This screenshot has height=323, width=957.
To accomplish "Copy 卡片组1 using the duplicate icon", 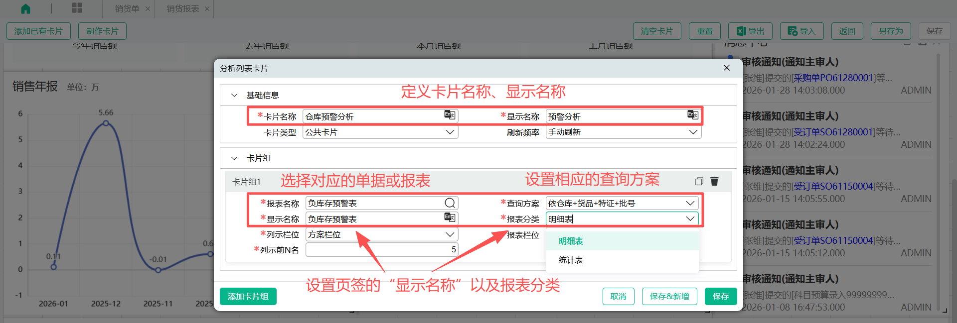I will [x=699, y=181].
